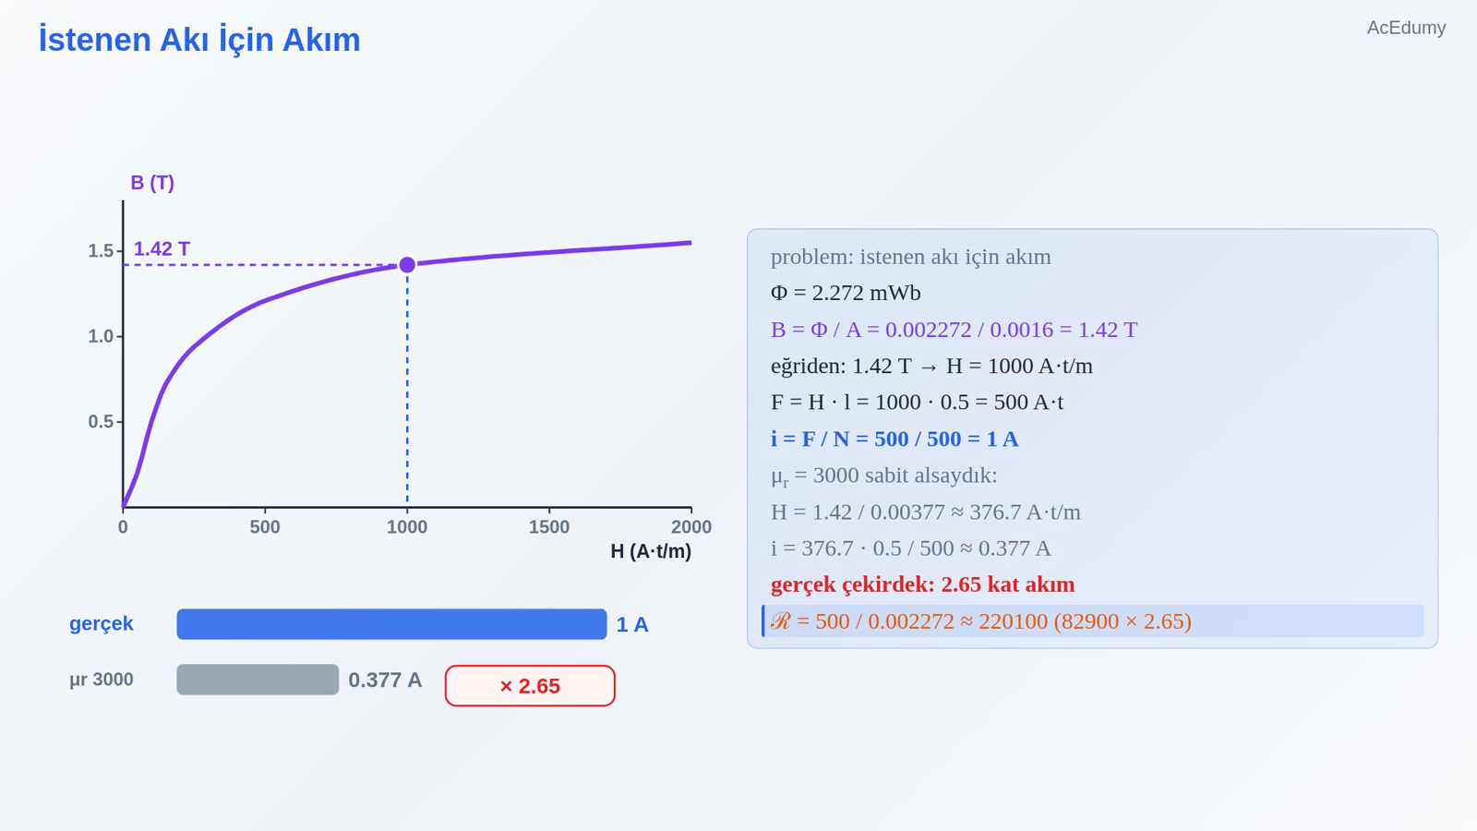
Task: Click the 'F = H · l' equation line
Action: pyautogui.click(x=917, y=403)
